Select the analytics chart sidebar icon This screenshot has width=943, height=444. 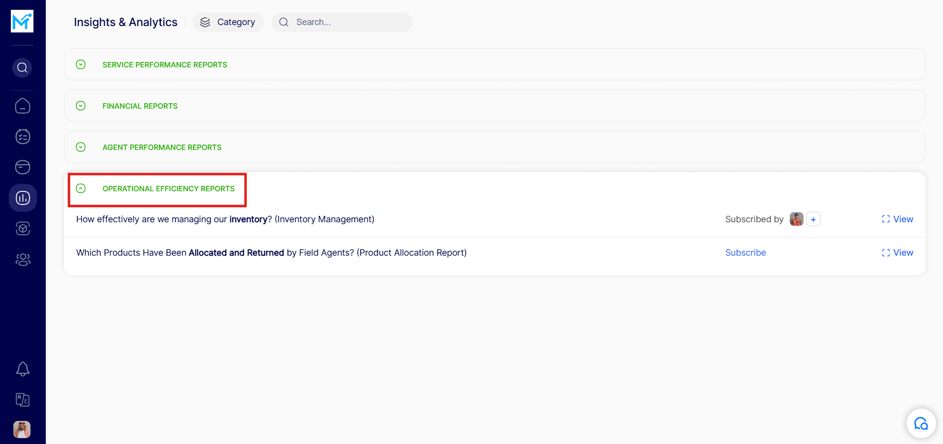click(23, 198)
